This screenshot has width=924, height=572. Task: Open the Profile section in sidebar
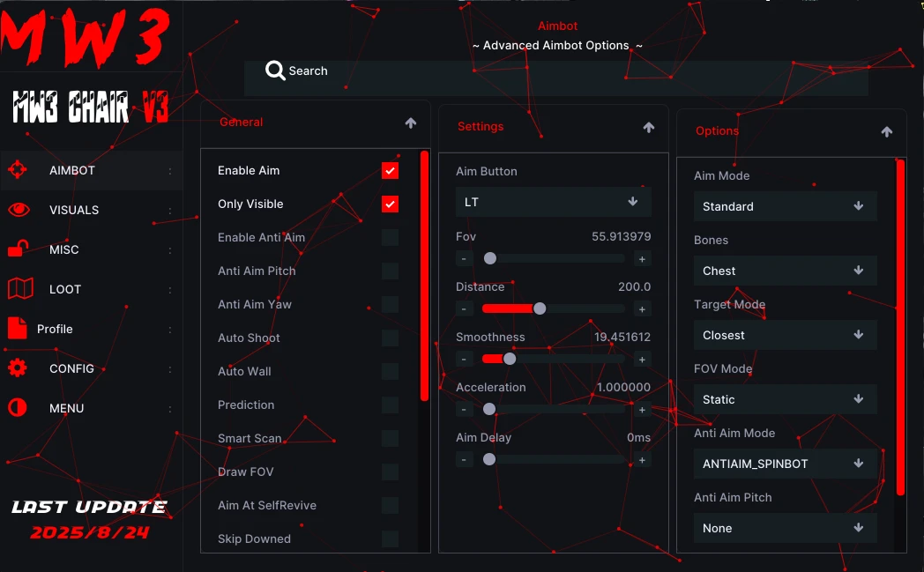click(x=92, y=329)
